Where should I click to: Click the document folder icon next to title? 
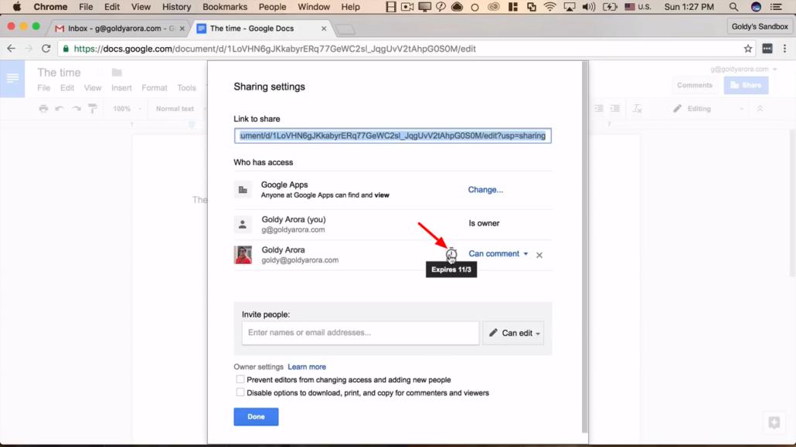(x=117, y=73)
